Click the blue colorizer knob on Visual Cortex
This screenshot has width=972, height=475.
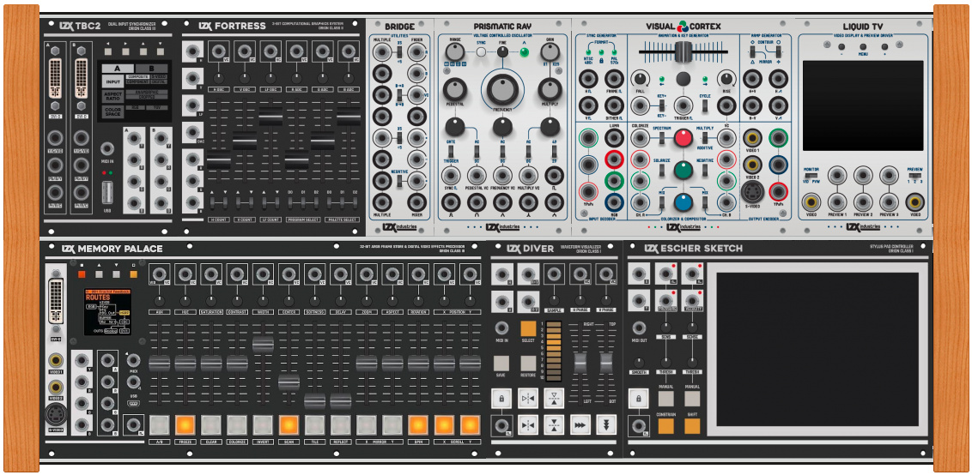tap(683, 201)
